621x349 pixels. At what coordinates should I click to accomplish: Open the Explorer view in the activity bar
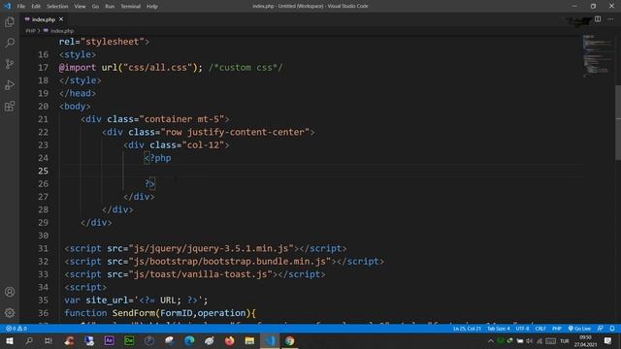coord(10,21)
